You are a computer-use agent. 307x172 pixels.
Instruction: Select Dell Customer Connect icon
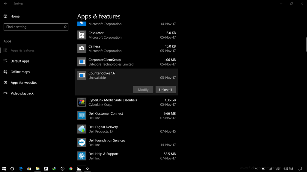[x=82, y=116]
